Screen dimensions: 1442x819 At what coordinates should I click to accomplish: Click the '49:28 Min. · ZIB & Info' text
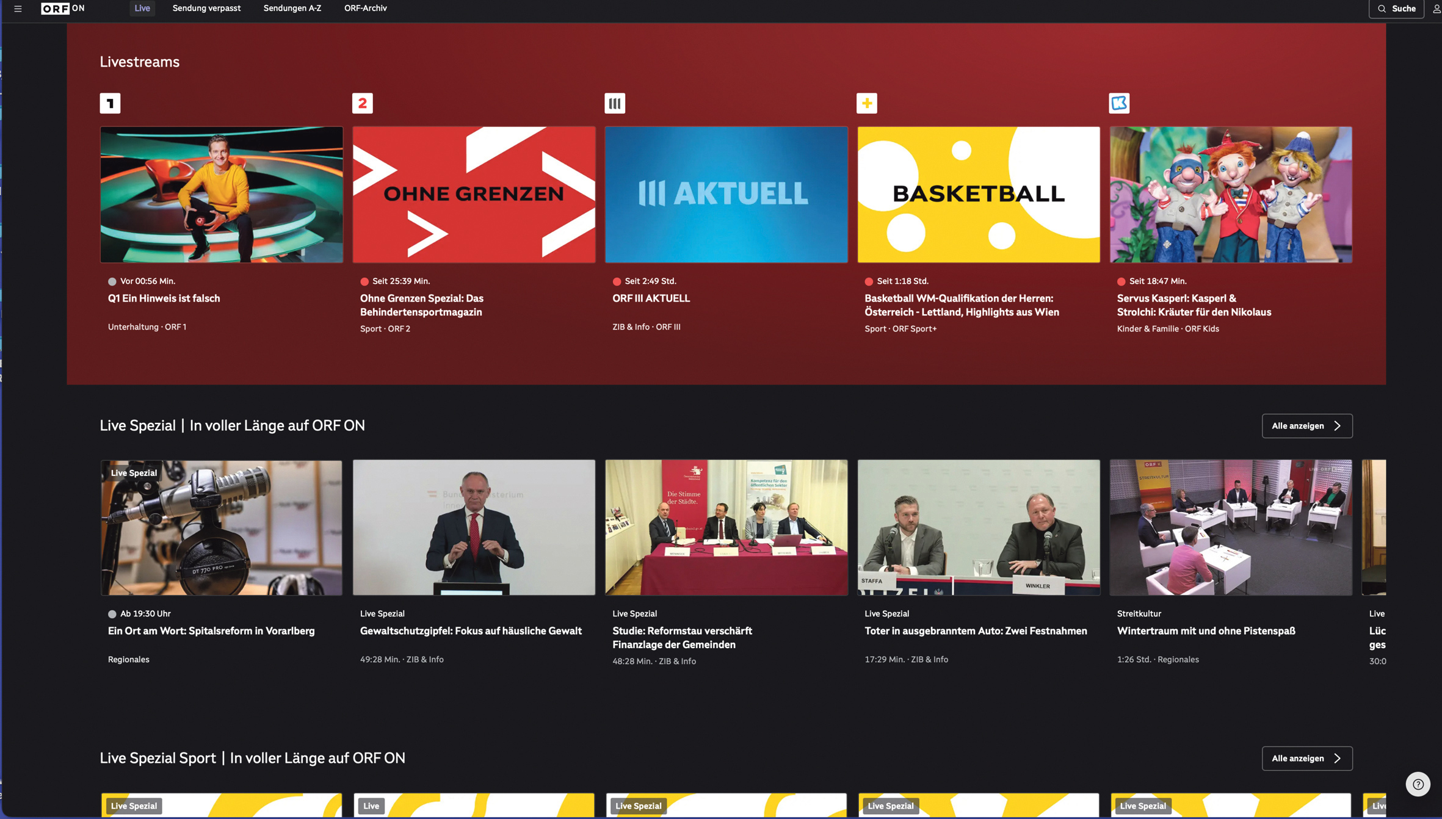402,660
